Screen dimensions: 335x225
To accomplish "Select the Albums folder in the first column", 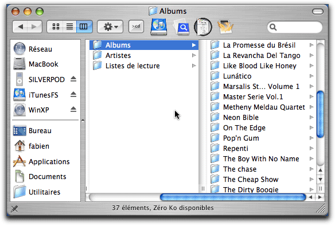I will pos(144,45).
